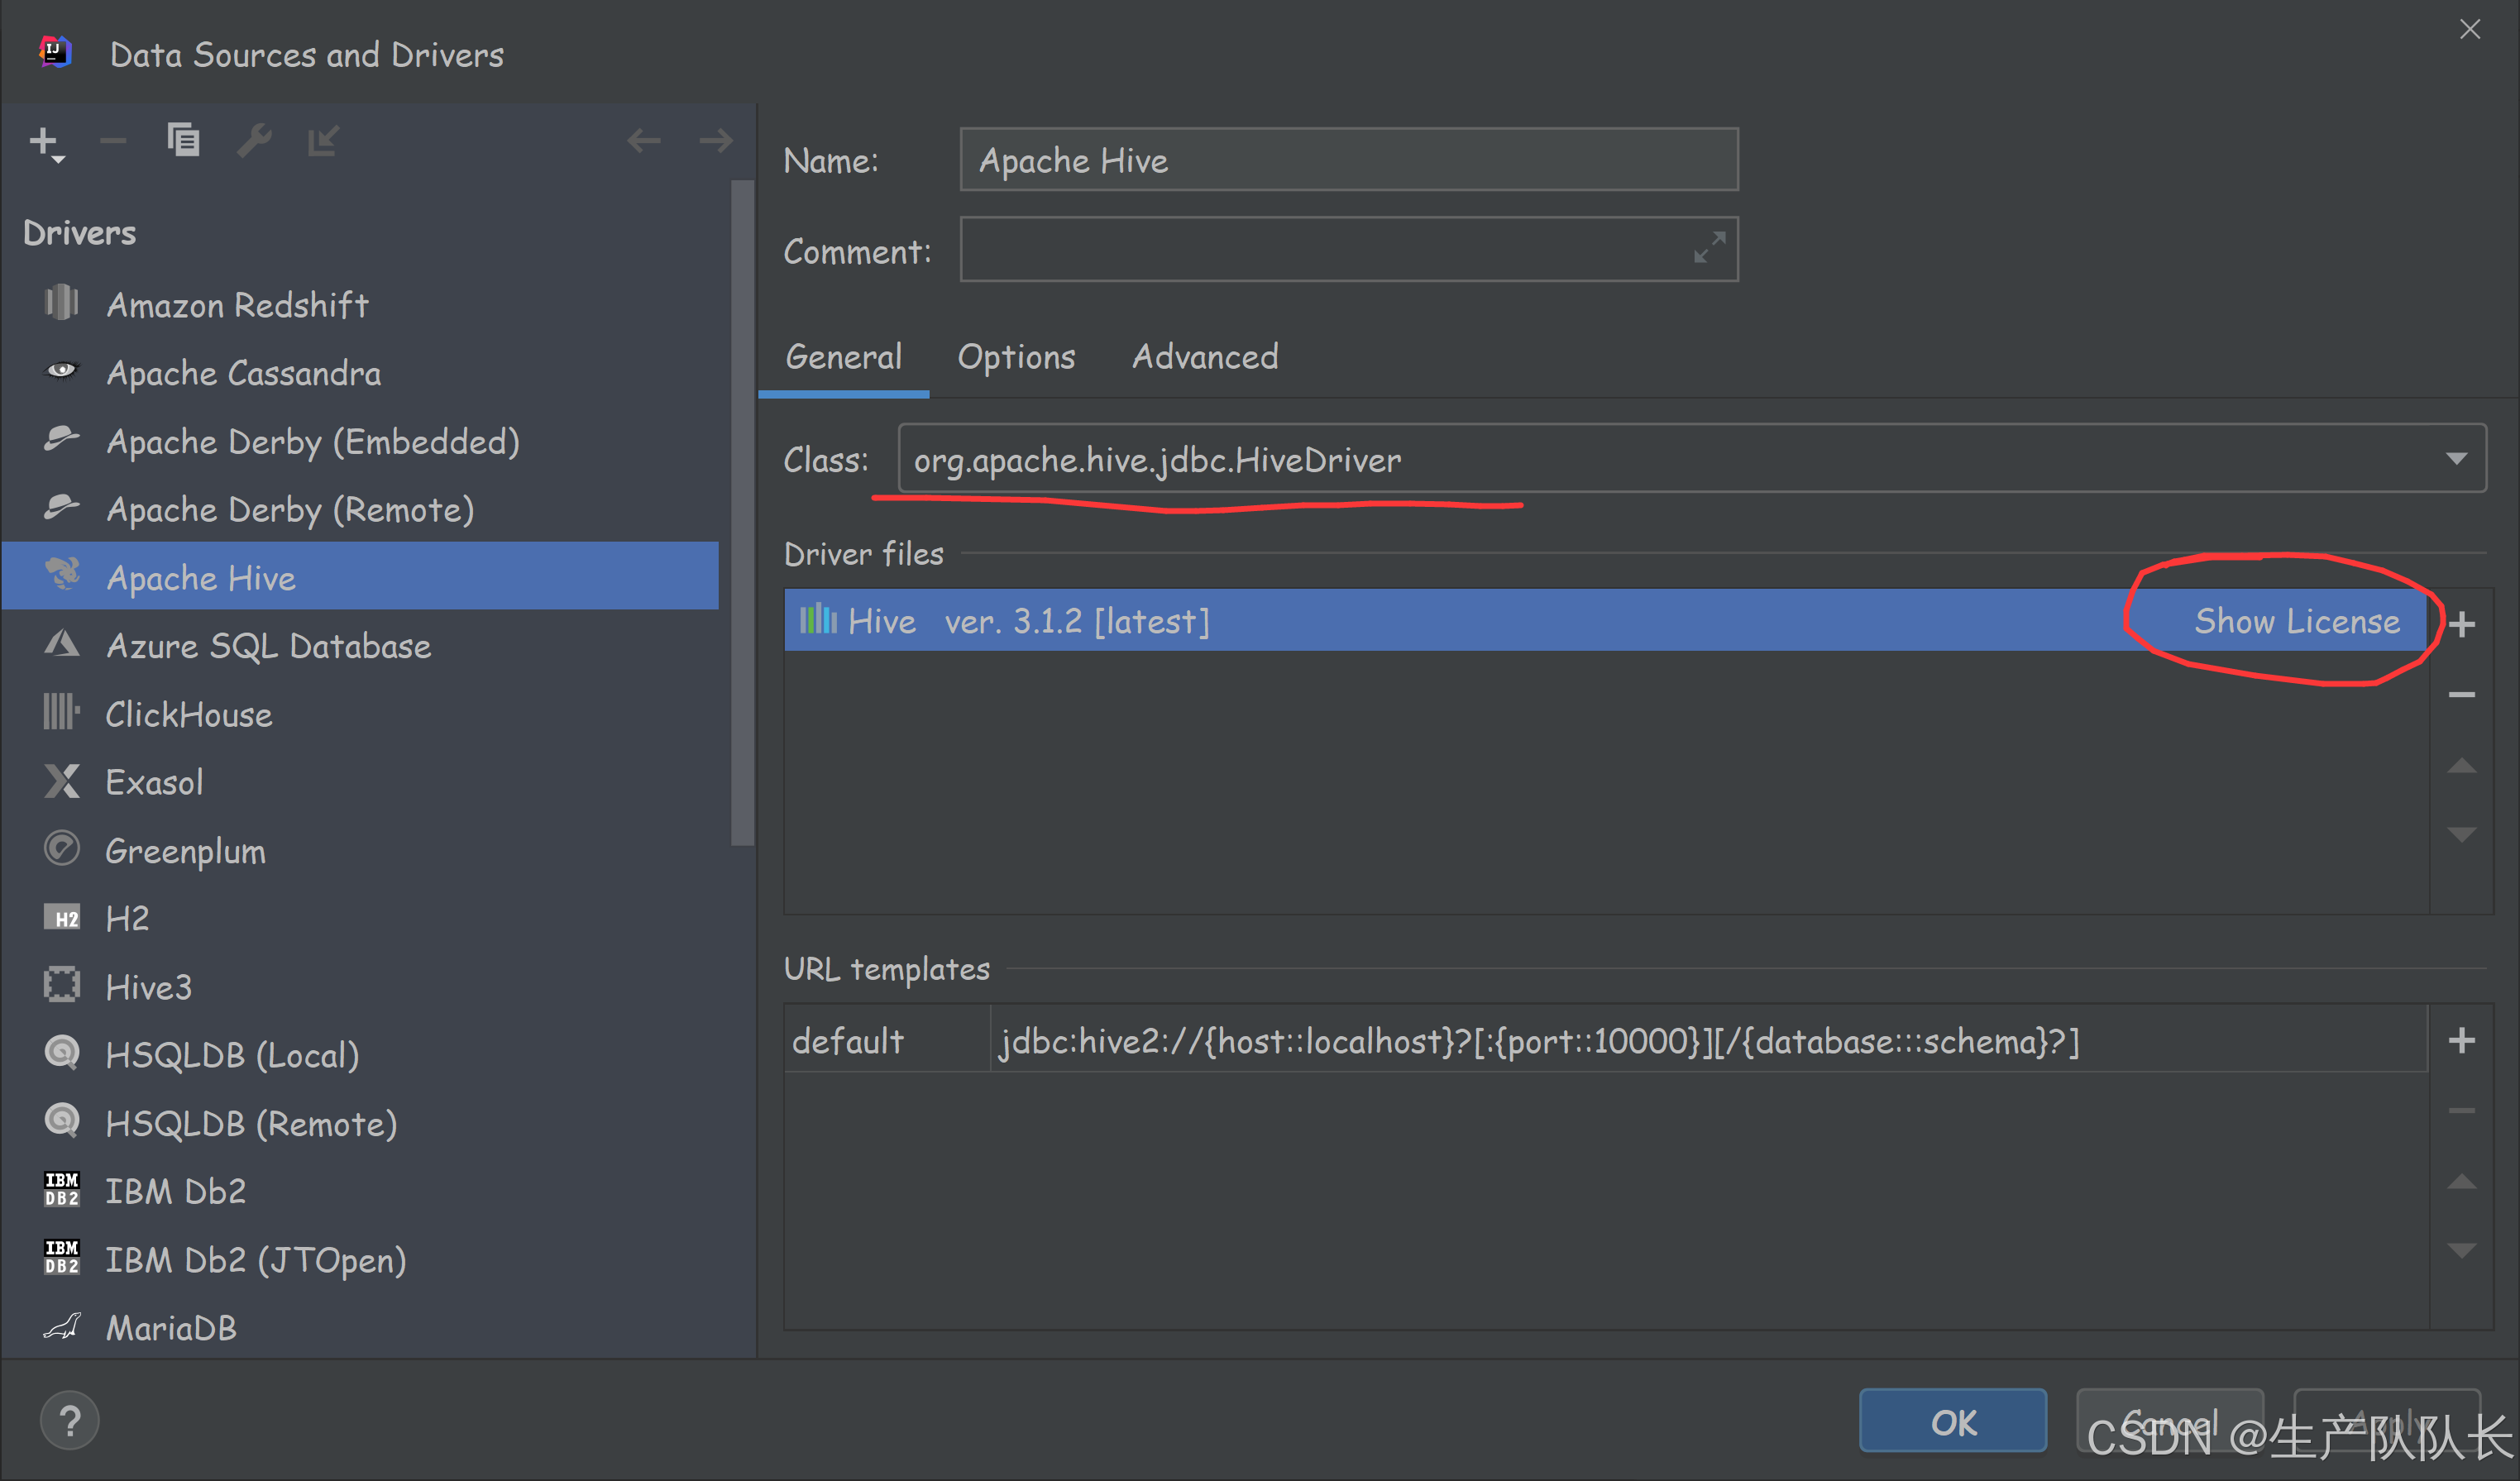Select Hive3 in drivers list

click(x=361, y=986)
